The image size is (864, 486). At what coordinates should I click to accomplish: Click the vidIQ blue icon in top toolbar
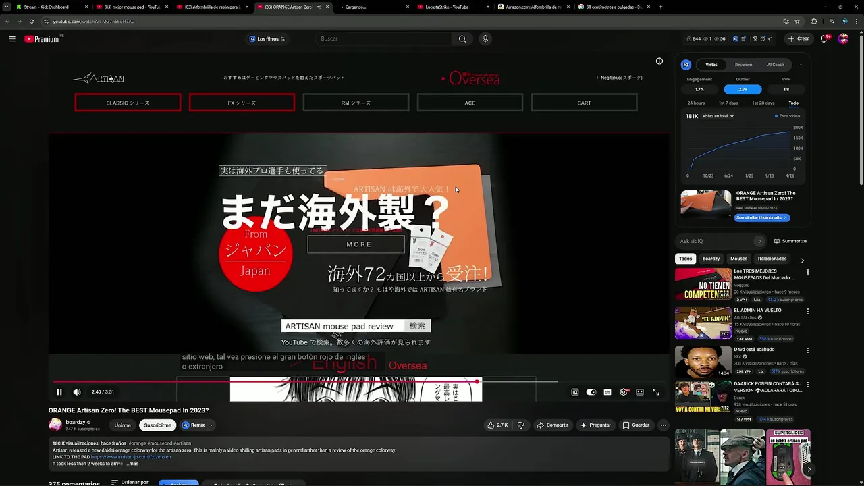[x=735, y=38]
